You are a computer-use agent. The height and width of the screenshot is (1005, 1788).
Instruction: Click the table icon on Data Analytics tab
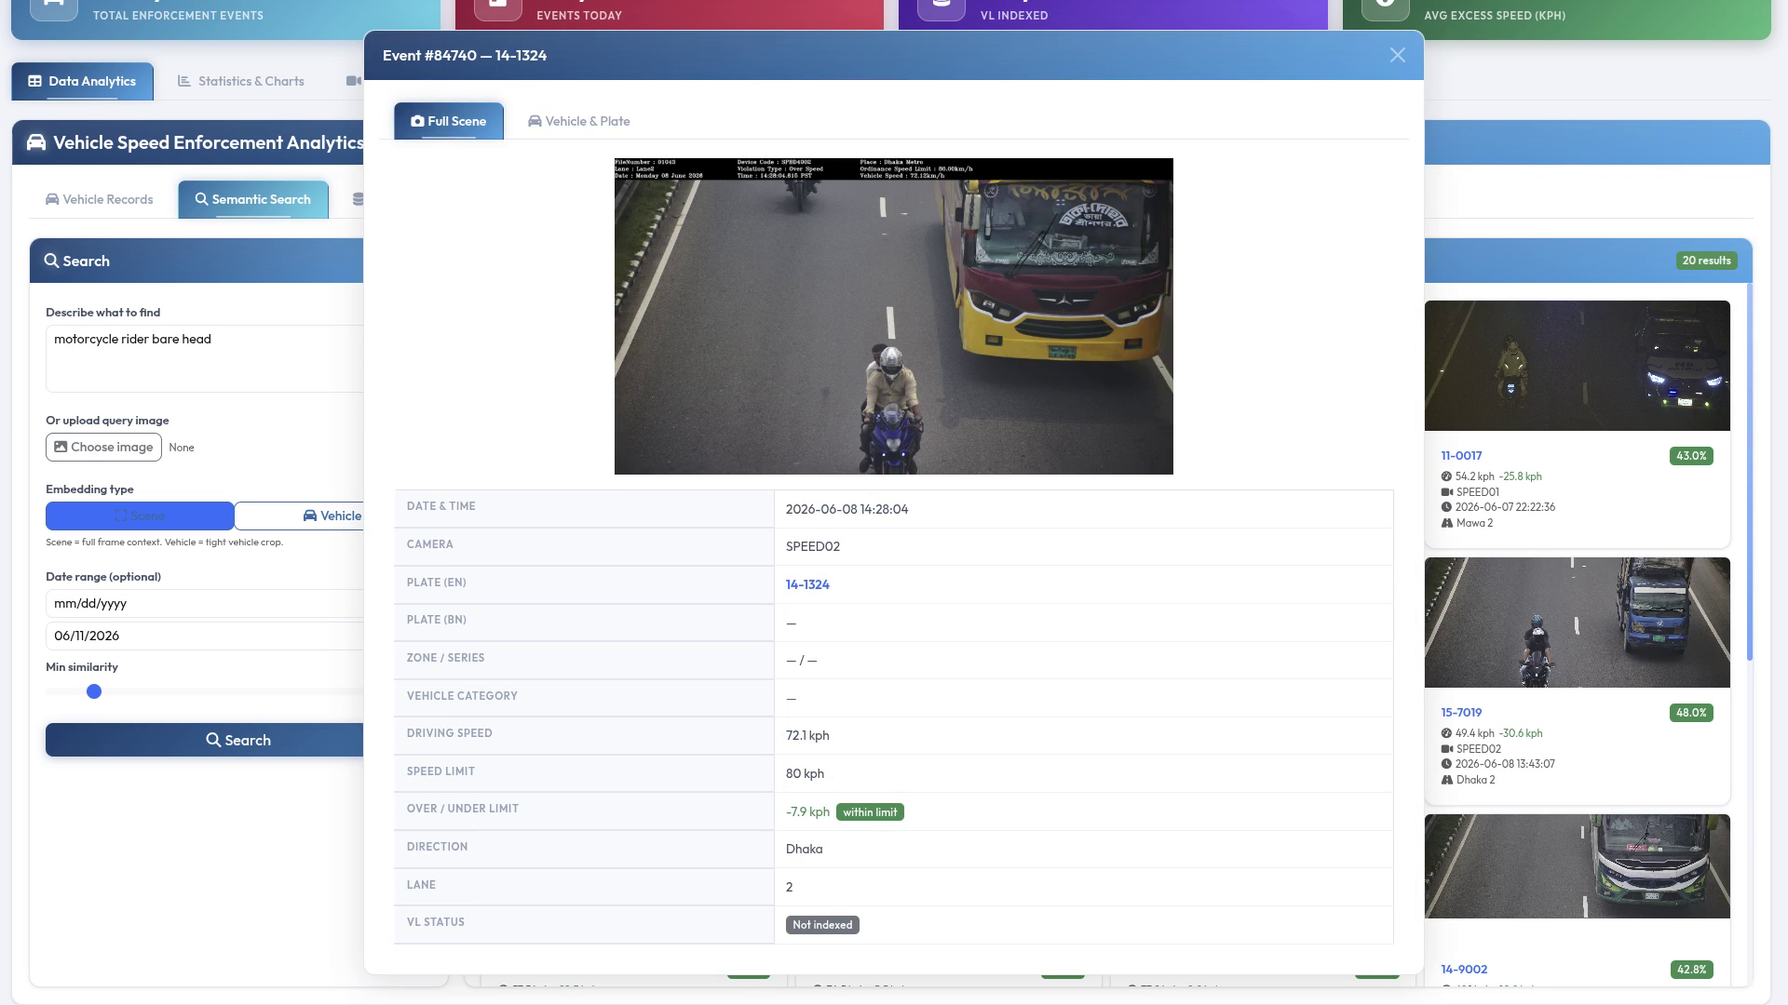coord(34,81)
